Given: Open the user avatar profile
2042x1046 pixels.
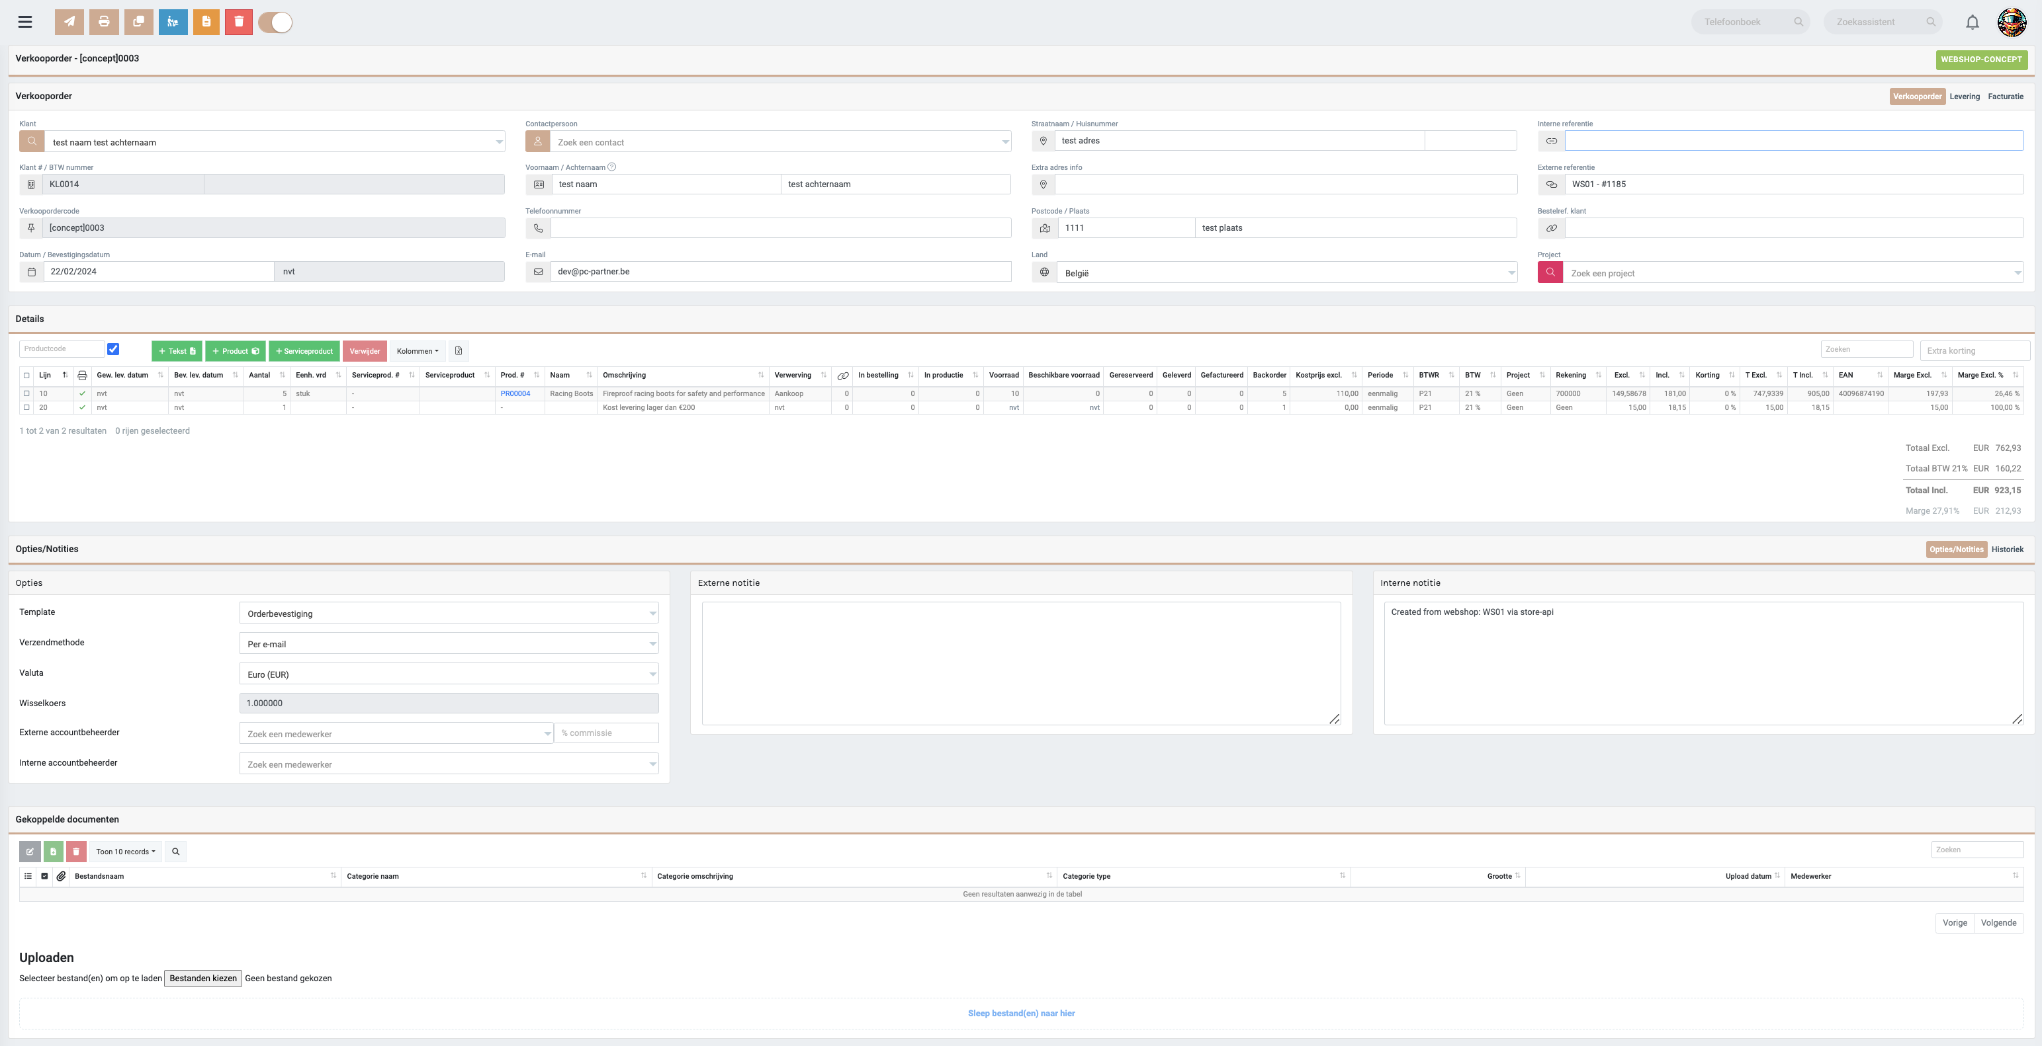Looking at the screenshot, I should [2012, 22].
